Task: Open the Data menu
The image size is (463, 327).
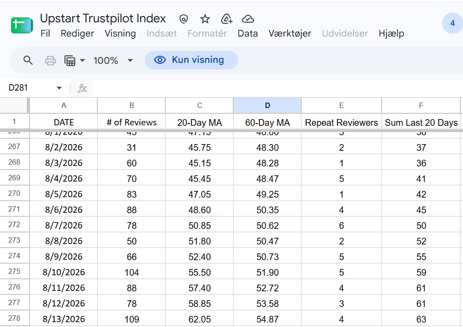Action: [248, 33]
